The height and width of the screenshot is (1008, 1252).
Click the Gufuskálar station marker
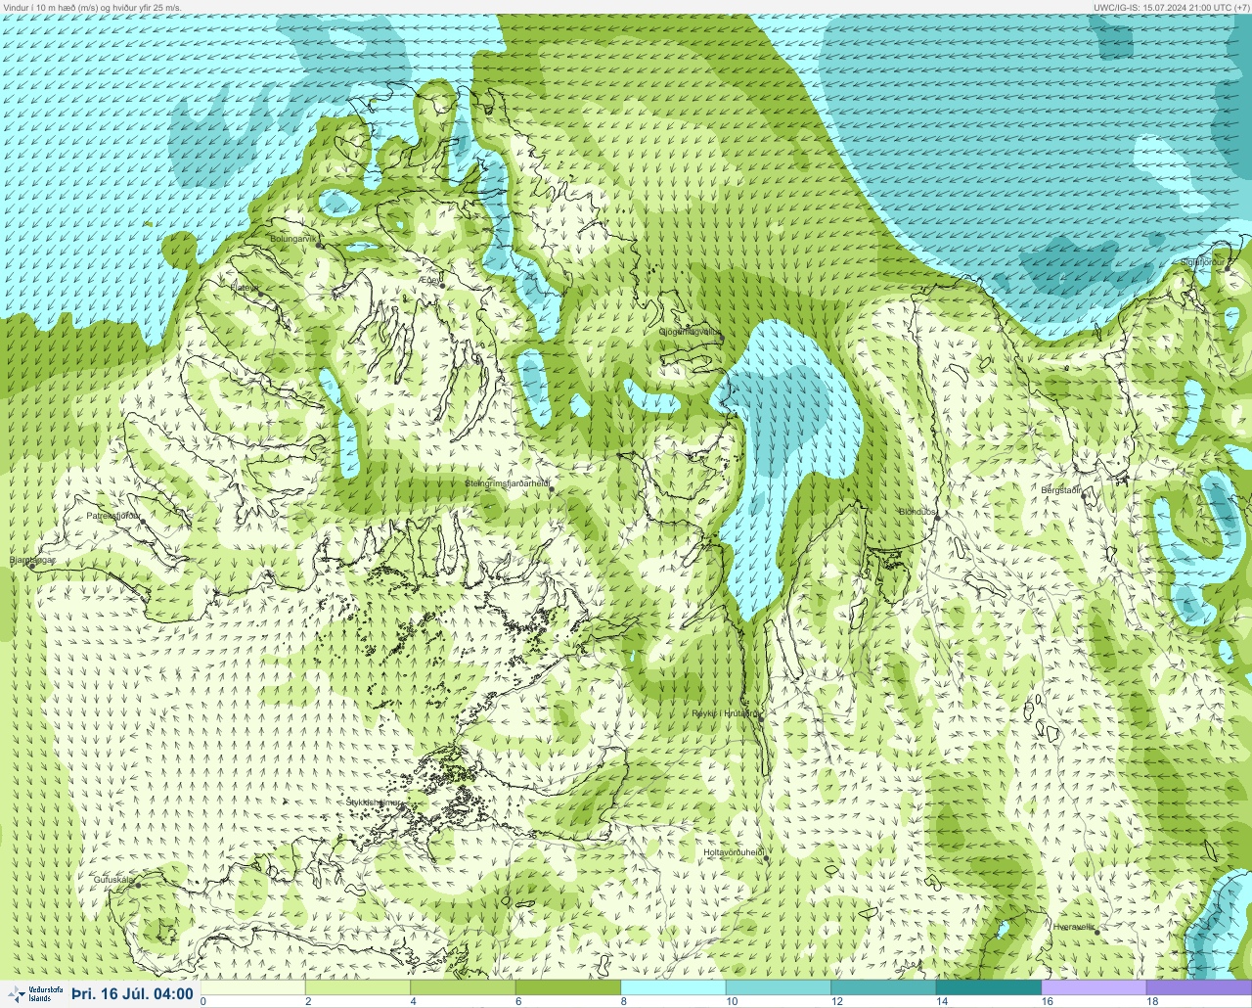[138, 885]
